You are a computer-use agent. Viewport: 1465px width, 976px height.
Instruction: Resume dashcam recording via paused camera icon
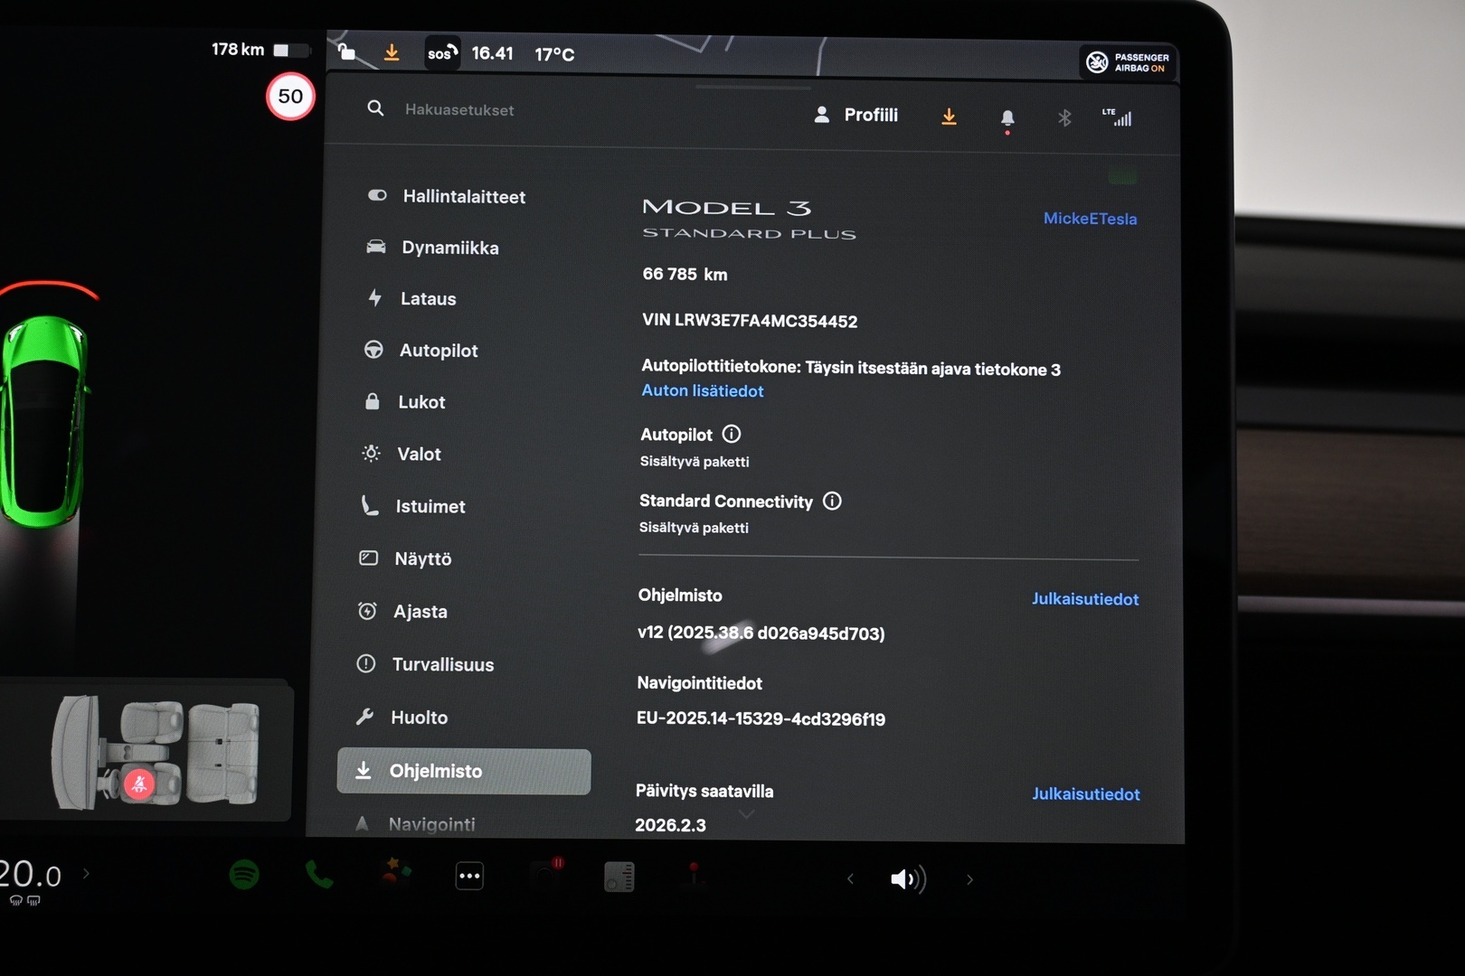(x=544, y=876)
